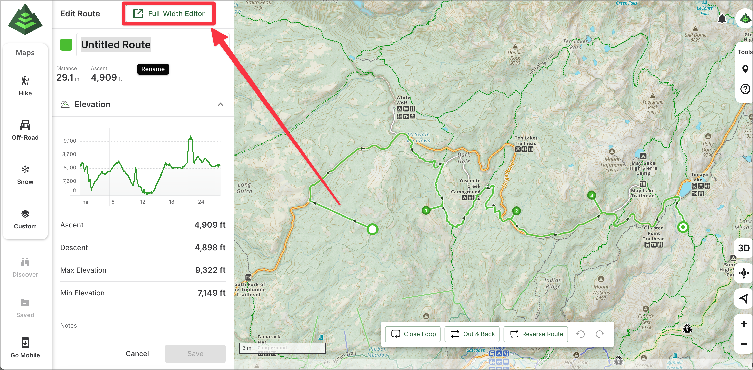This screenshot has width=753, height=370.
Task: Collapse the Elevation section
Action: pyautogui.click(x=220, y=104)
